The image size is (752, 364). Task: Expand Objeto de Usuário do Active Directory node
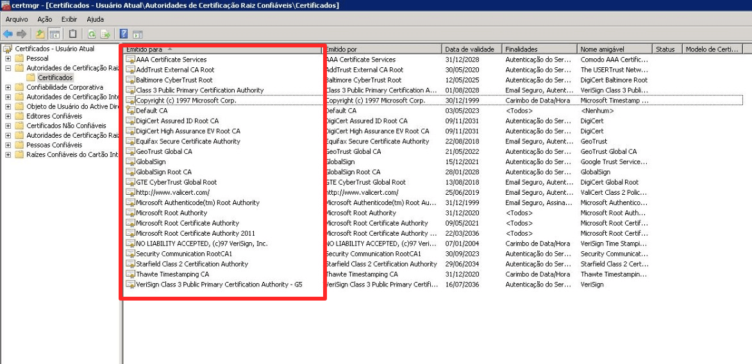tap(8, 106)
